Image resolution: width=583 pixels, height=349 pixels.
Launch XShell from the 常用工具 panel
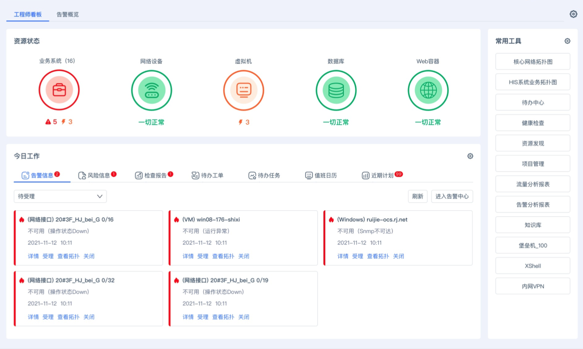(532, 265)
